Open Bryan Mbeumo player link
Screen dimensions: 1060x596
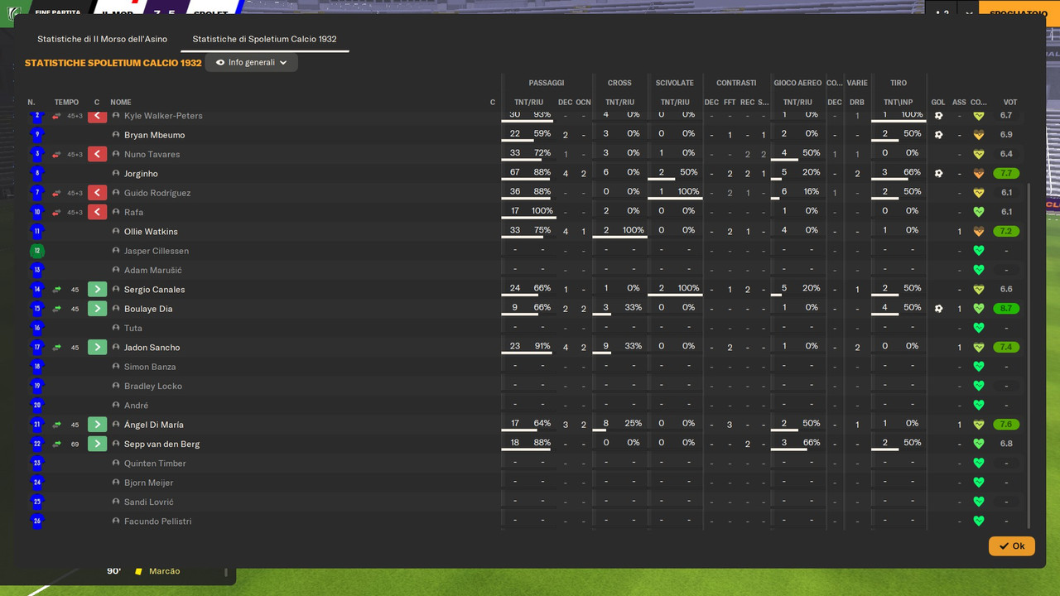point(154,135)
